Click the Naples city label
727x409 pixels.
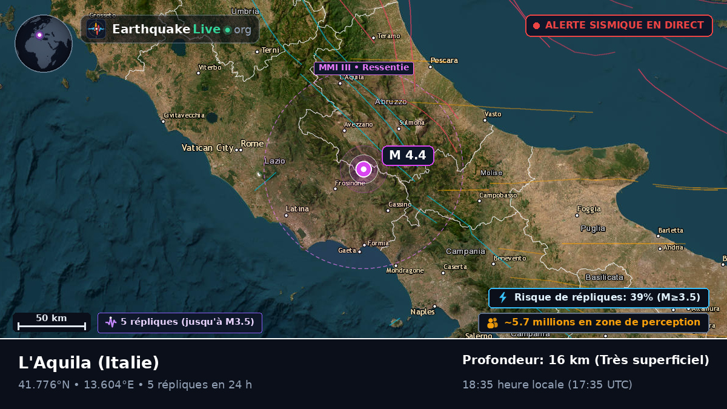[422, 312]
